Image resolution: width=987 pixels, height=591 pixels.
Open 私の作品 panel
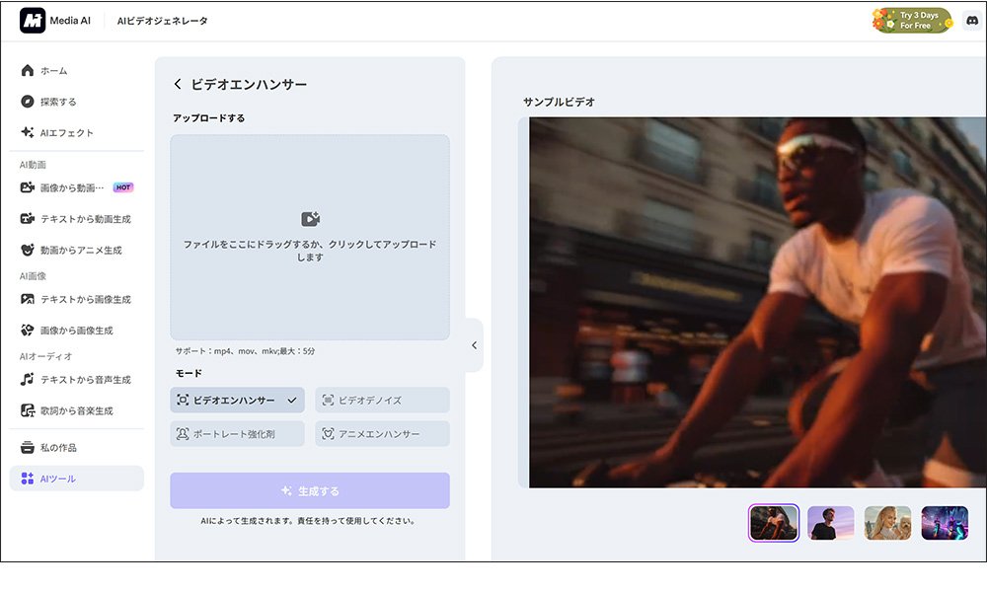(x=57, y=446)
